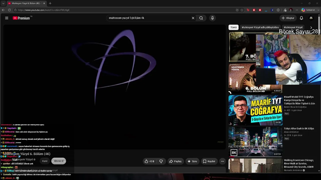Run search with the magnifier button
This screenshot has height=180, width=321.
(x=201, y=18)
